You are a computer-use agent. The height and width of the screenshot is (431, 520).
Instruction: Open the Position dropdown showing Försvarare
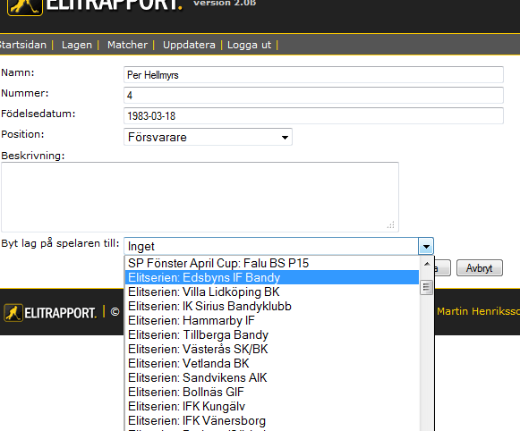click(208, 137)
